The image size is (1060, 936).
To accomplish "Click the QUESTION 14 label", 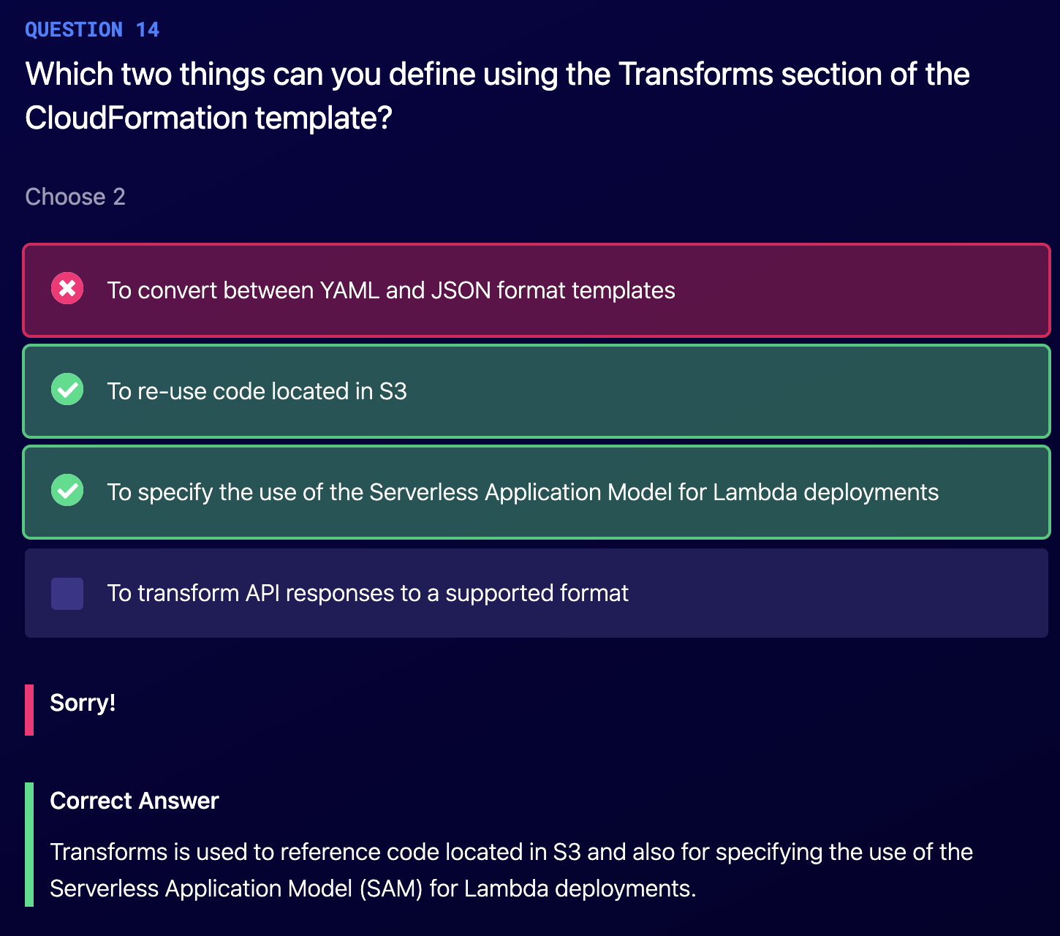I will [x=92, y=29].
